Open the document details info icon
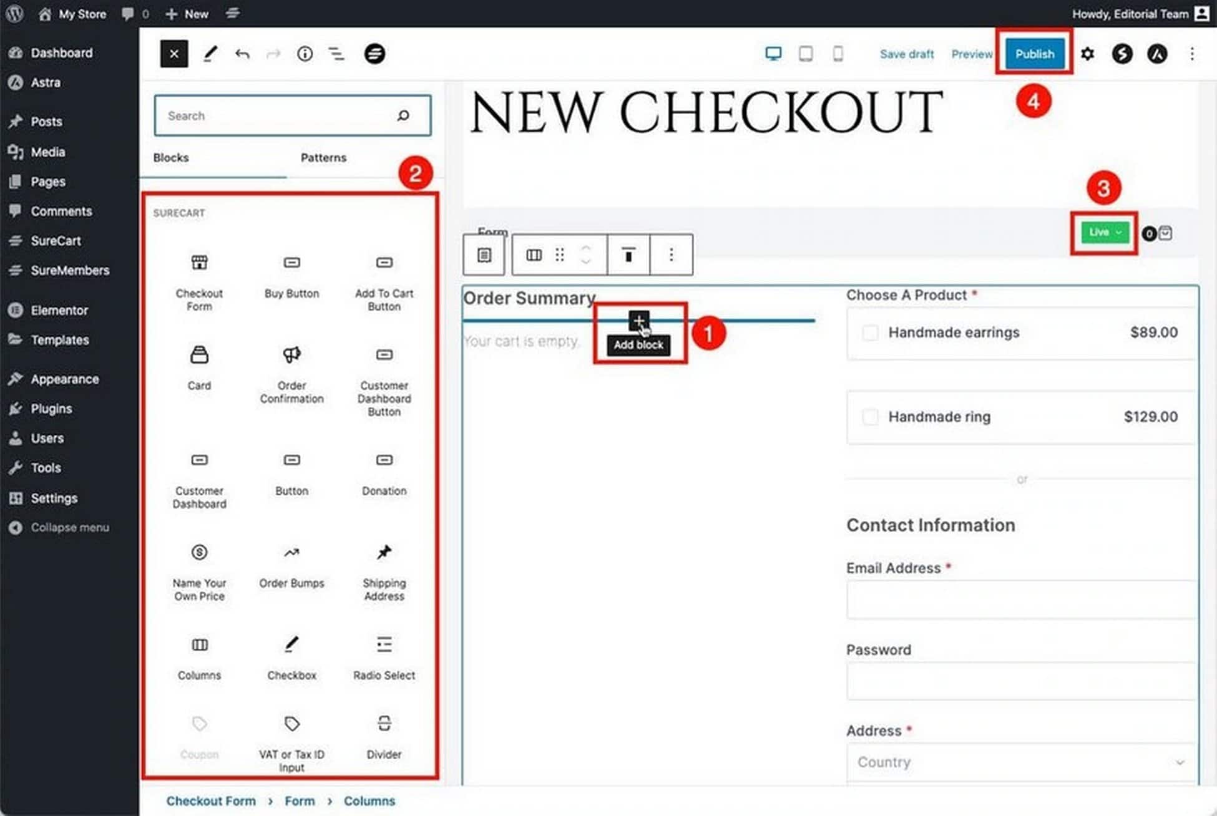Image resolution: width=1217 pixels, height=816 pixels. 305,54
